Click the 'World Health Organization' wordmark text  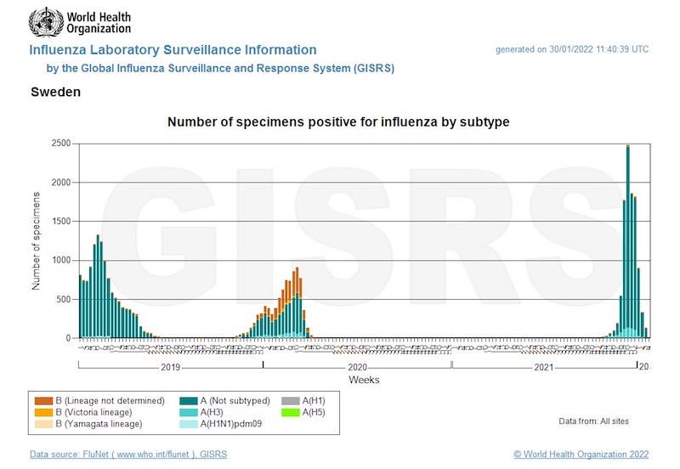99,23
